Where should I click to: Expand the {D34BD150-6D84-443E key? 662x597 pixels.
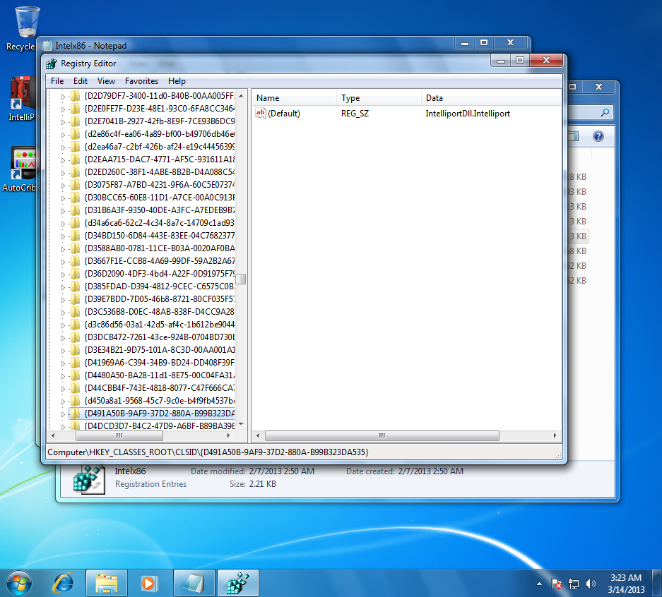click(x=63, y=236)
